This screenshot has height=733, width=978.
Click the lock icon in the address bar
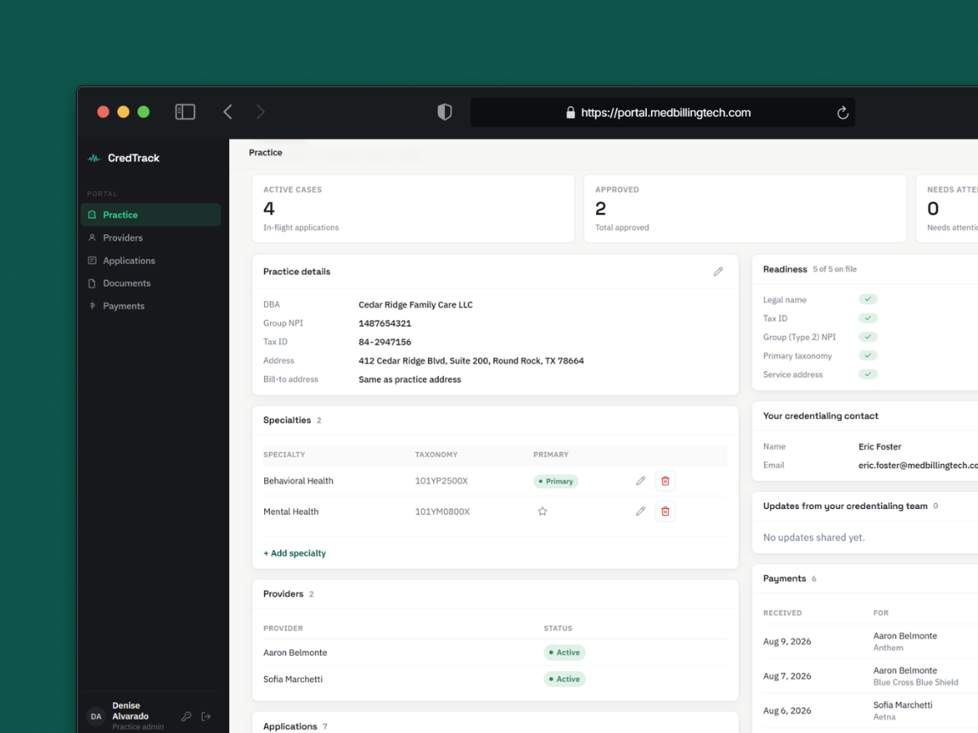pos(570,112)
